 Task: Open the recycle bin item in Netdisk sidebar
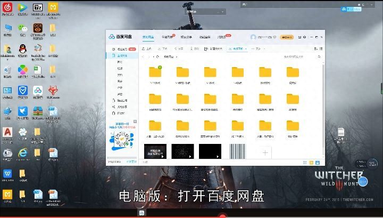tap(119, 114)
